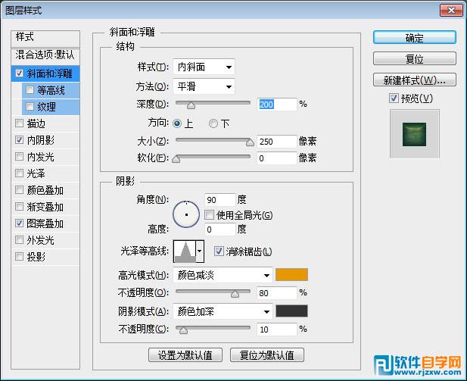Enable the 光泽 checkbox
467x381 pixels.
coord(19,173)
